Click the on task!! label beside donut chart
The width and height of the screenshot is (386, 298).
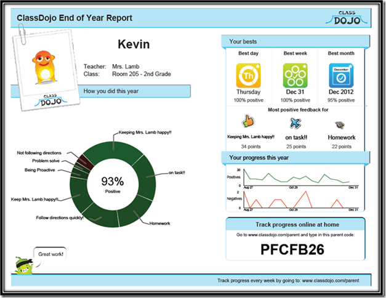[177, 172]
